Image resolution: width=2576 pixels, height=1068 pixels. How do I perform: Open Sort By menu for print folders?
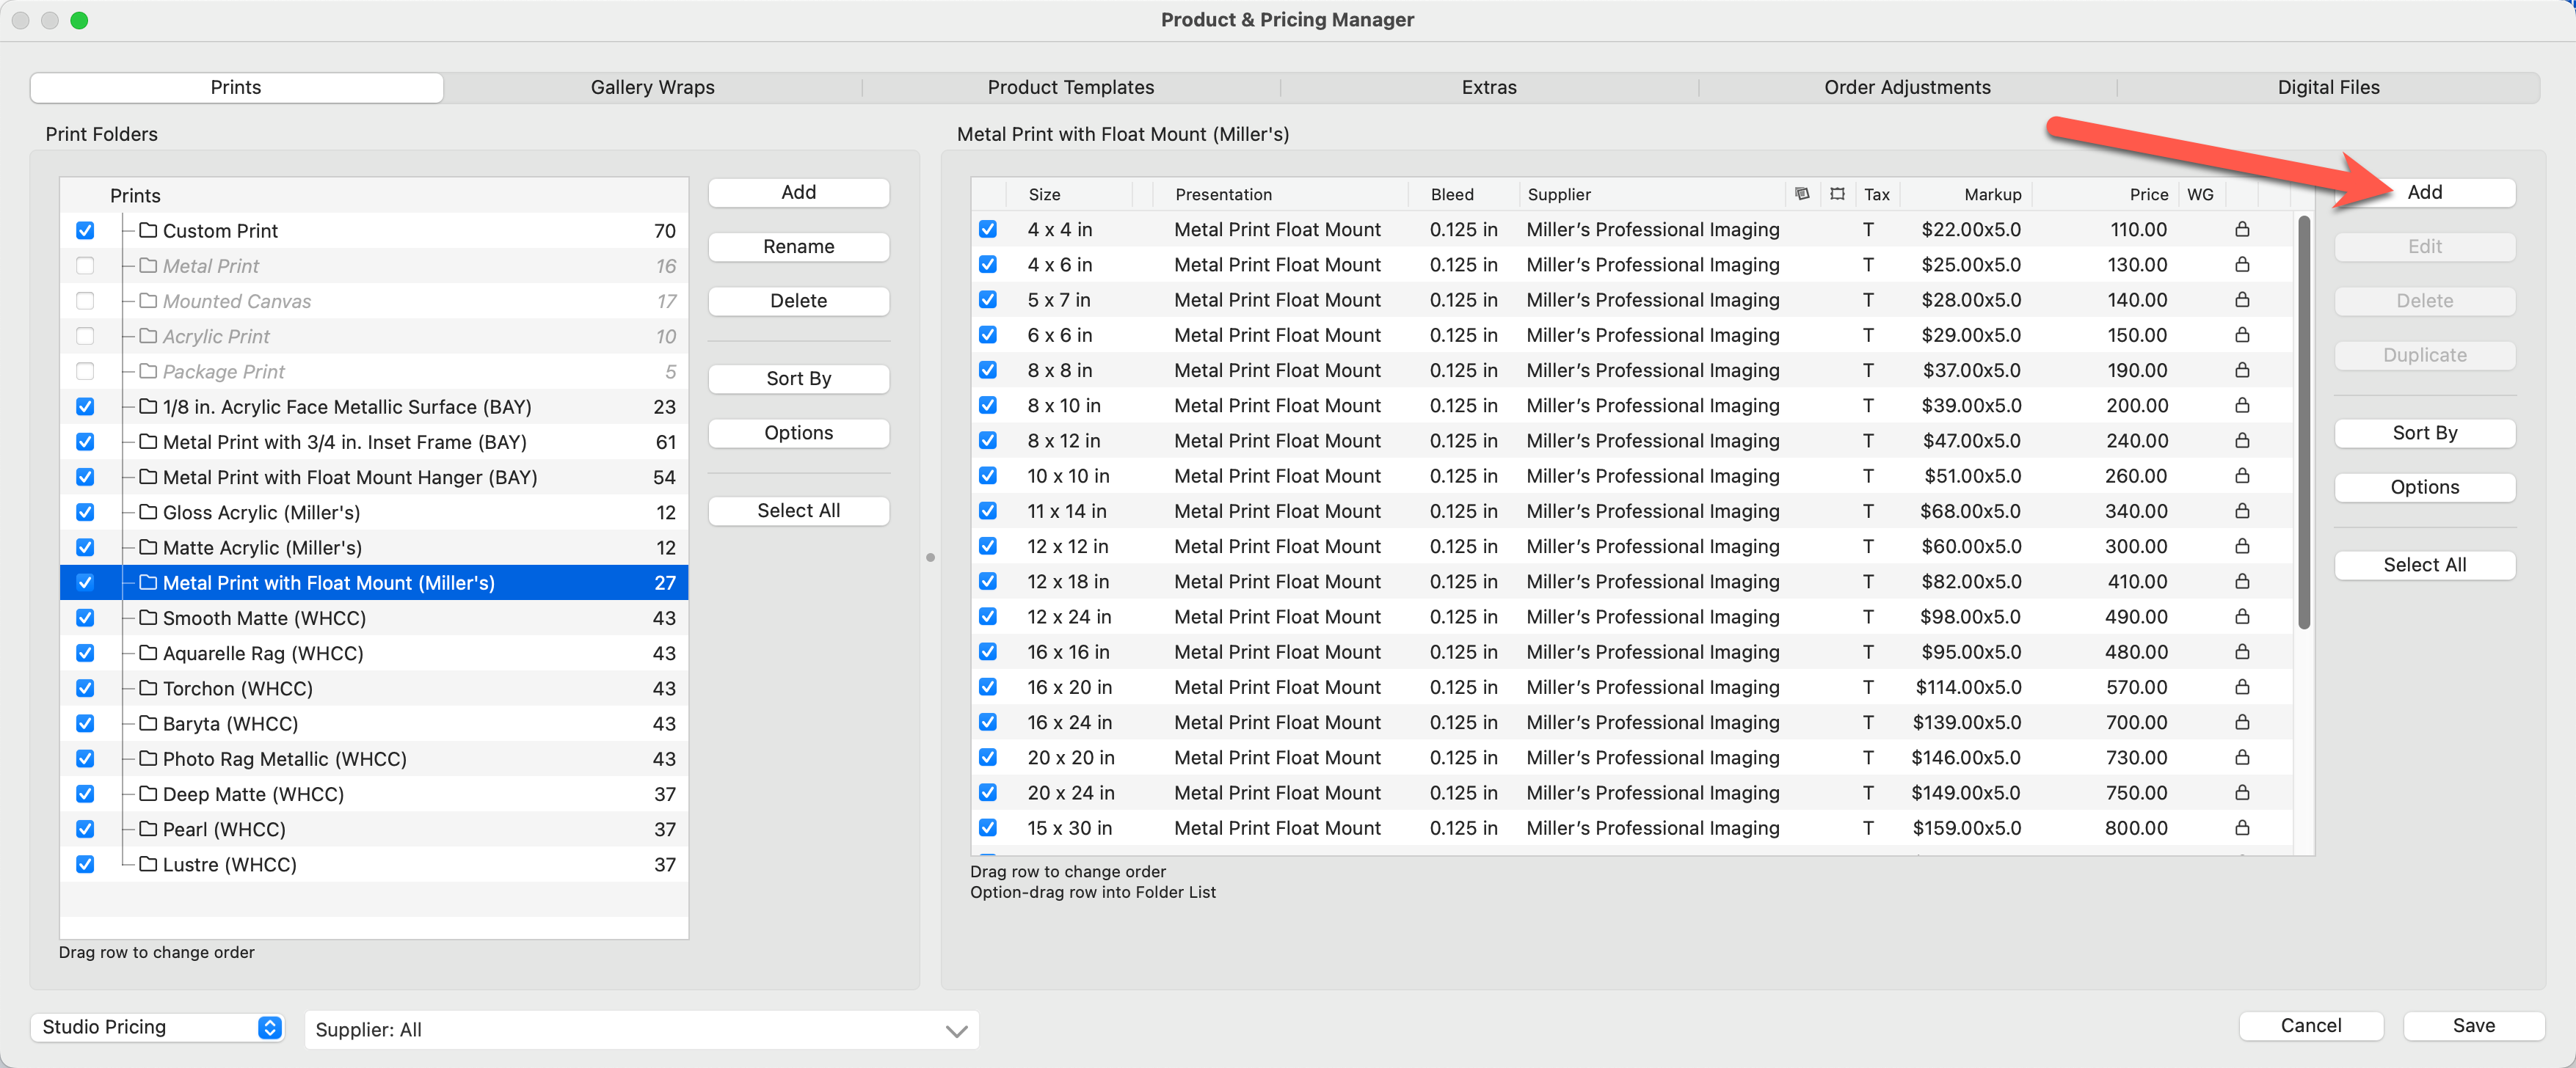pos(798,378)
